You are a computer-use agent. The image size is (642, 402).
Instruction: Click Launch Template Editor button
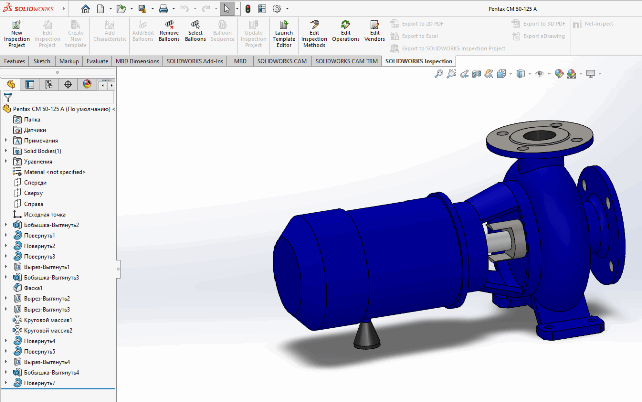(284, 34)
